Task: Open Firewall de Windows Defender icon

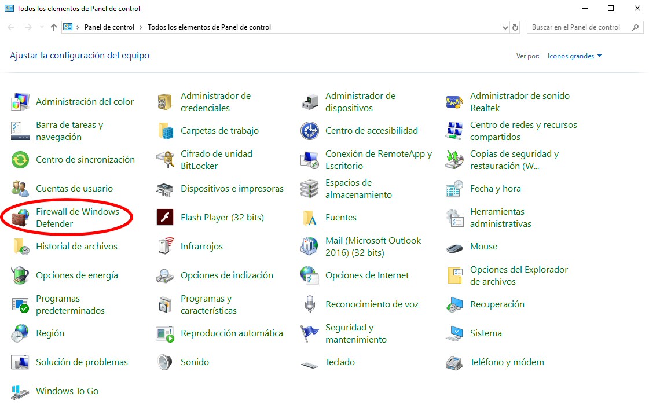Action: [x=20, y=218]
